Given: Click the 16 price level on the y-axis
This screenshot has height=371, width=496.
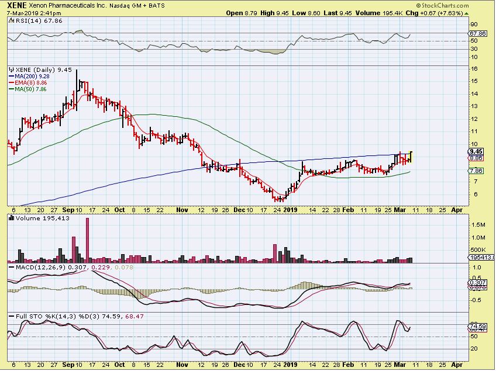Looking at the screenshot, I should click(x=474, y=69).
